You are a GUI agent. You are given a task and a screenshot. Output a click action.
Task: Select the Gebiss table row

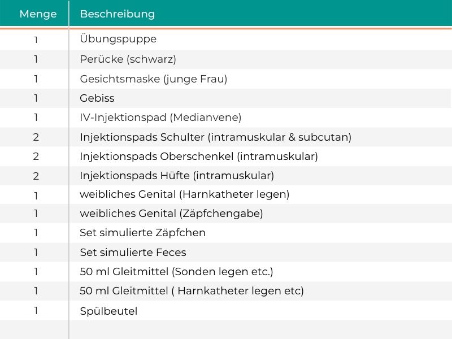[226, 98]
